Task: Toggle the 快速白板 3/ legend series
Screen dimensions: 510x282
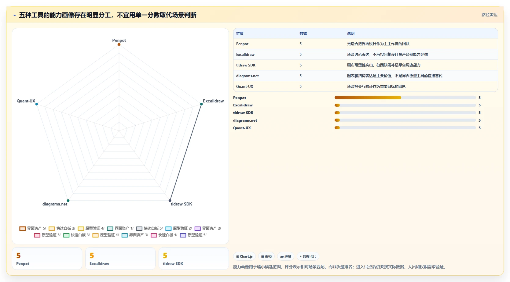Action: 76,235
